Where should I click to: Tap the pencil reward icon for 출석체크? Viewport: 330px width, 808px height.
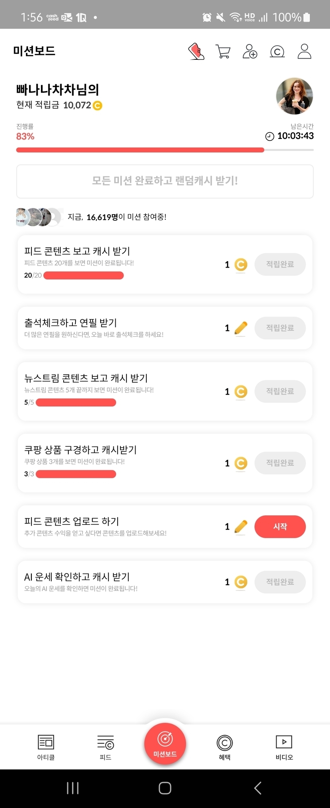[241, 328]
